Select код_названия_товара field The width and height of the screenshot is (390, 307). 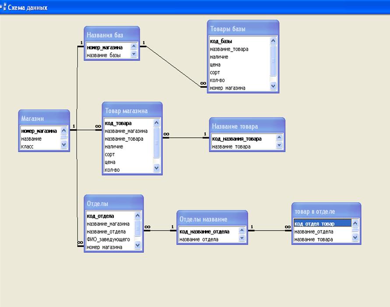point(243,139)
